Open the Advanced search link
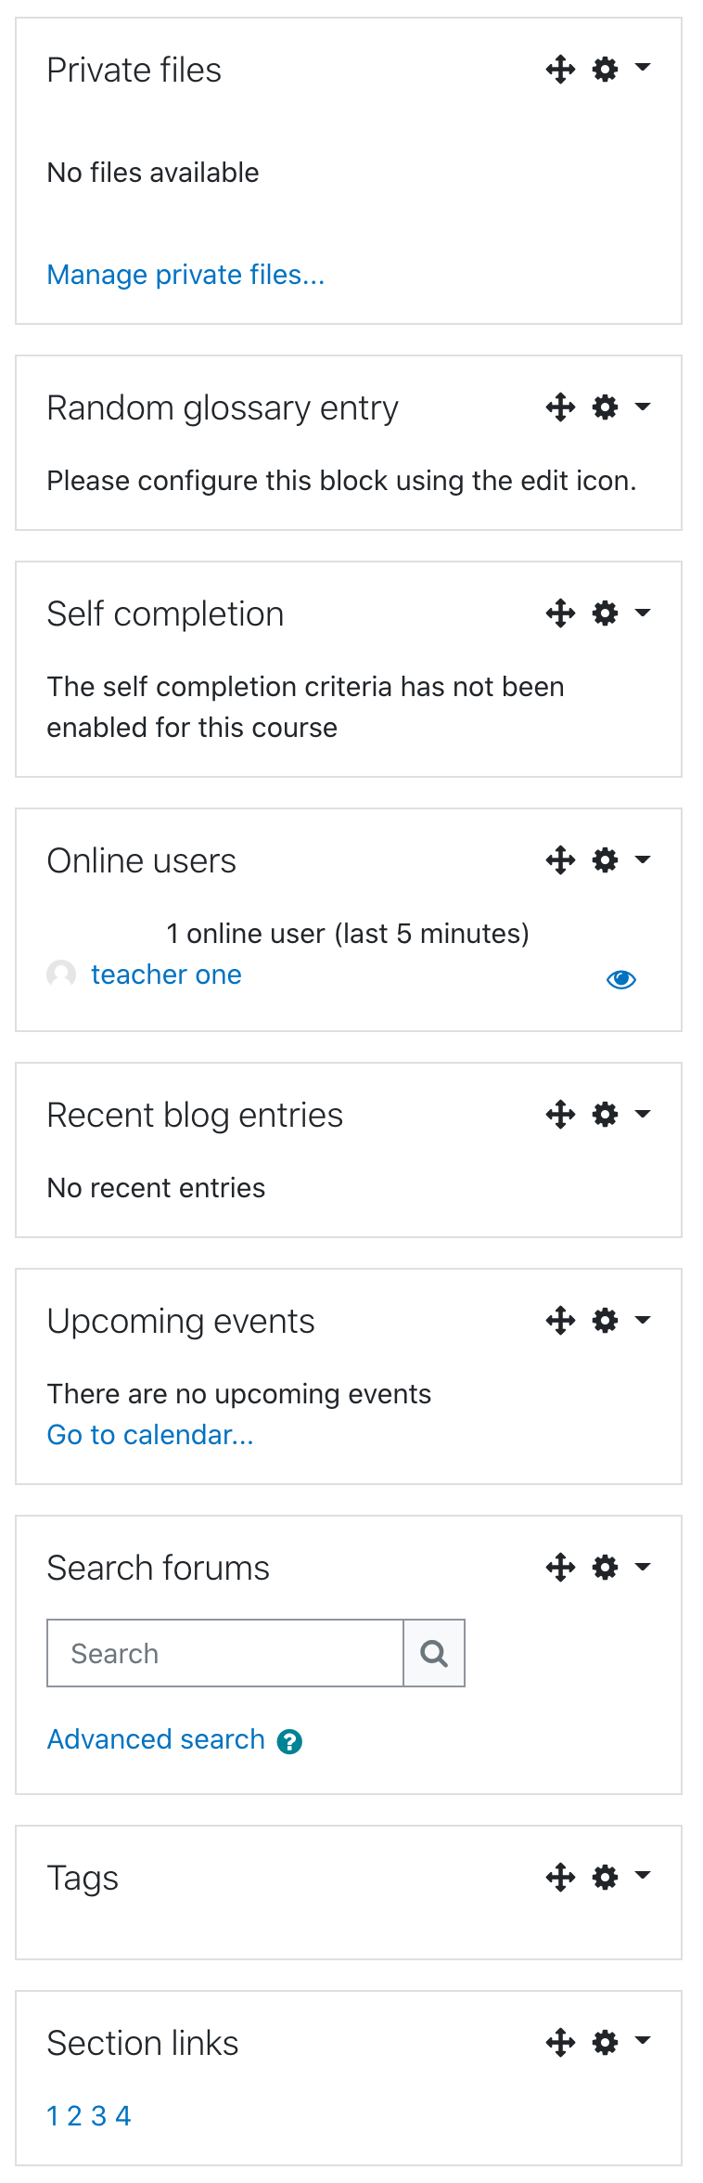703x2183 pixels. pyautogui.click(x=156, y=1739)
